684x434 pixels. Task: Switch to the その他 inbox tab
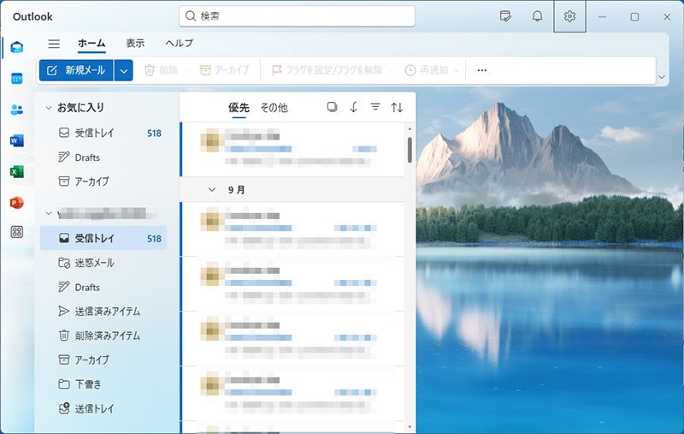[274, 108]
